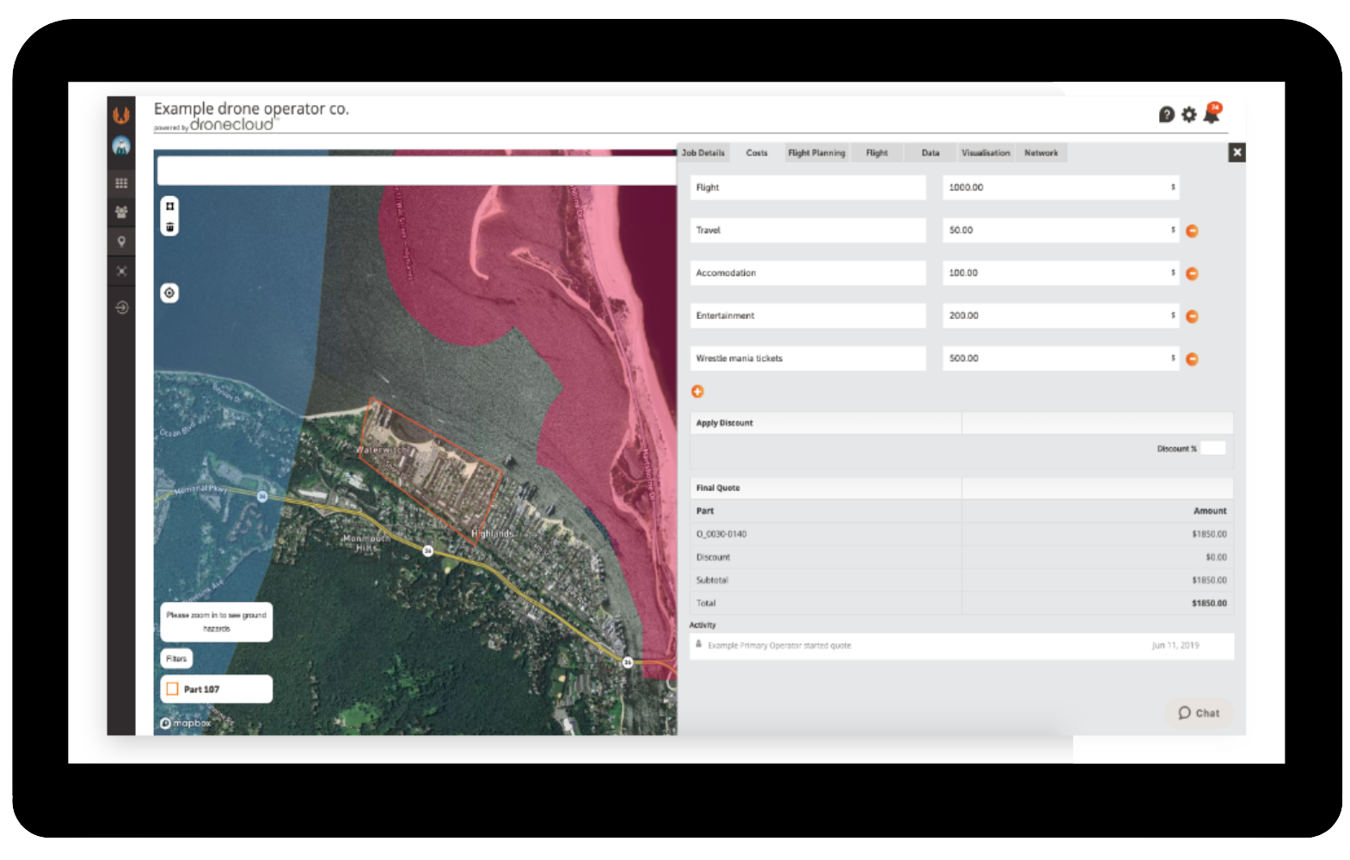Image resolution: width=1350 pixels, height=860 pixels.
Task: Open the drone fleet sidebar icon
Action: tap(121, 271)
